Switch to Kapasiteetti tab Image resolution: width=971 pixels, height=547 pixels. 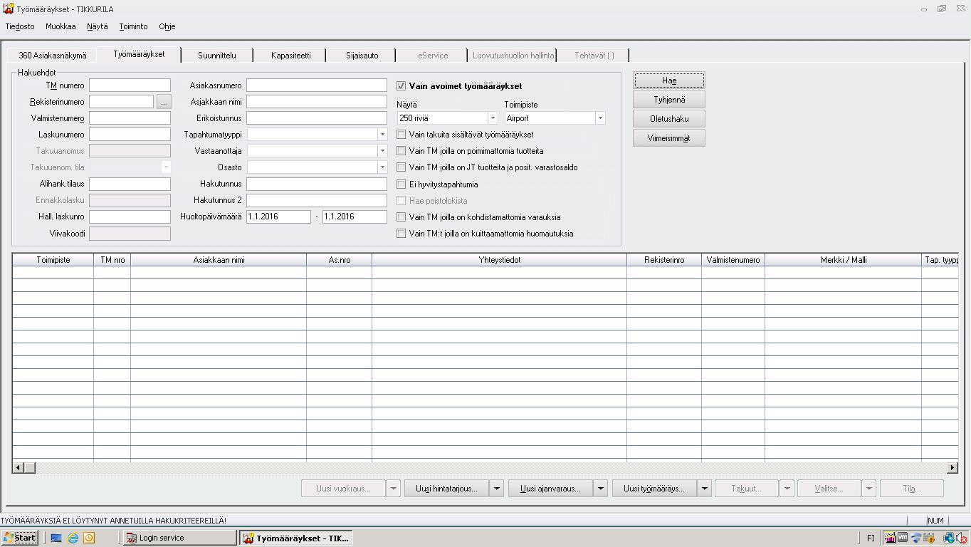[290, 56]
